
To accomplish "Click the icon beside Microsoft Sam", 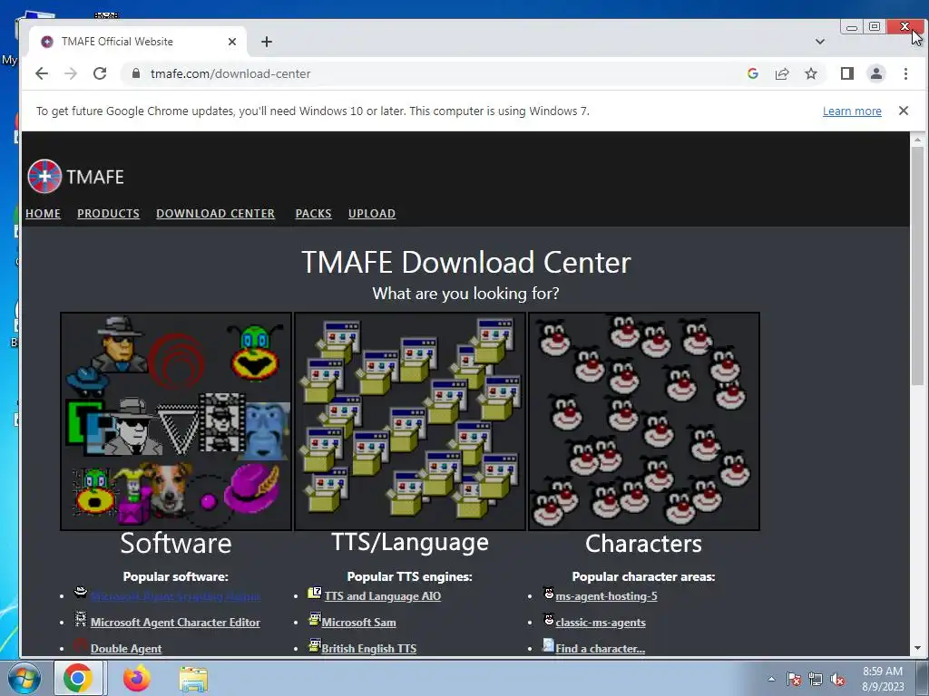I will [x=315, y=619].
